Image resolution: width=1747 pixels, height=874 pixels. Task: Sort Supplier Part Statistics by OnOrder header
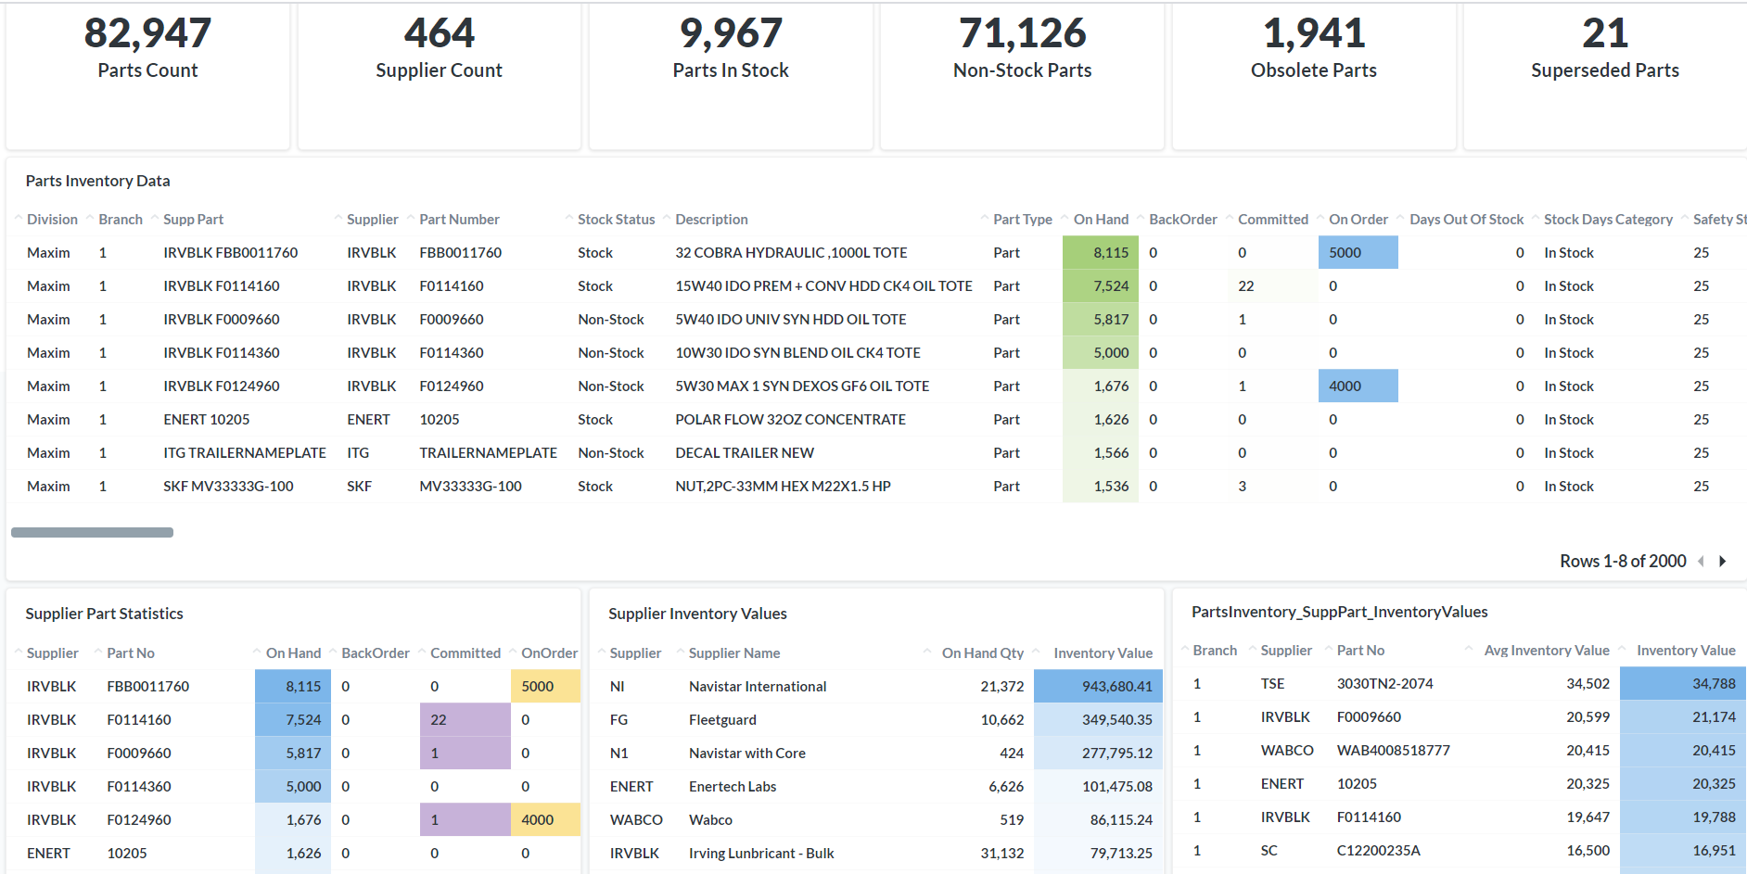pos(549,653)
